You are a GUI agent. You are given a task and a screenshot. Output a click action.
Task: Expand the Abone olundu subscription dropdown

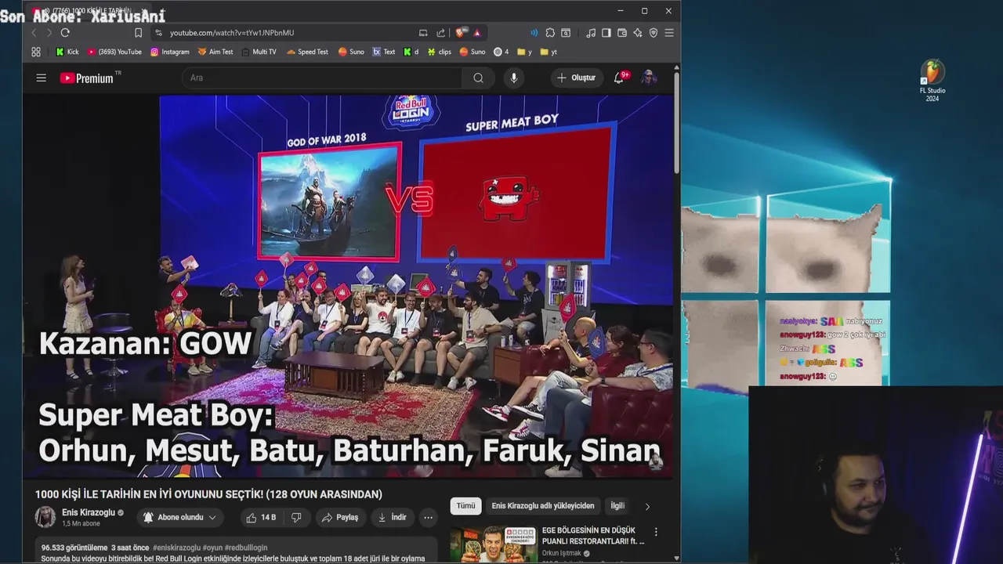[x=180, y=518]
